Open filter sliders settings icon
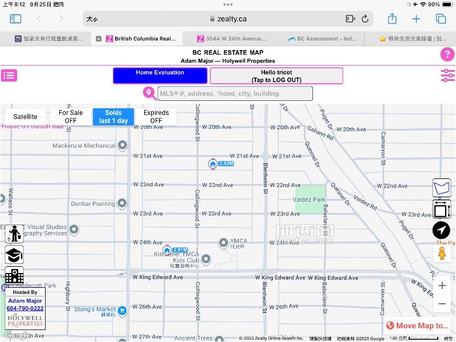This screenshot has width=456, height=342. 447,76
